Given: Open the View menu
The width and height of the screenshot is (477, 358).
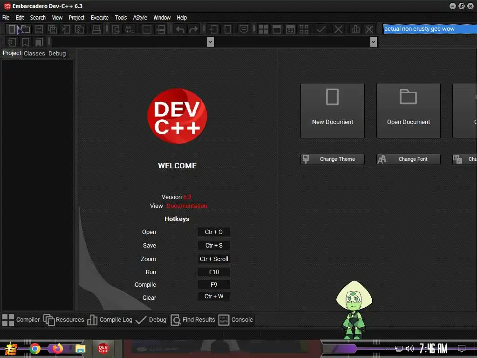Looking at the screenshot, I should click(57, 18).
